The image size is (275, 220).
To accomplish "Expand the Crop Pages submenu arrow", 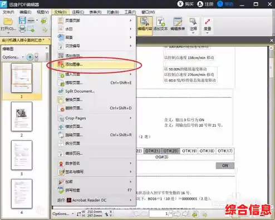I will (x=131, y=118).
